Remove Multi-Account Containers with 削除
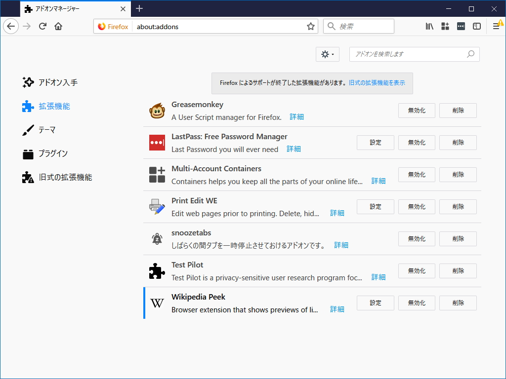Viewport: 506px width, 379px height. click(x=458, y=175)
